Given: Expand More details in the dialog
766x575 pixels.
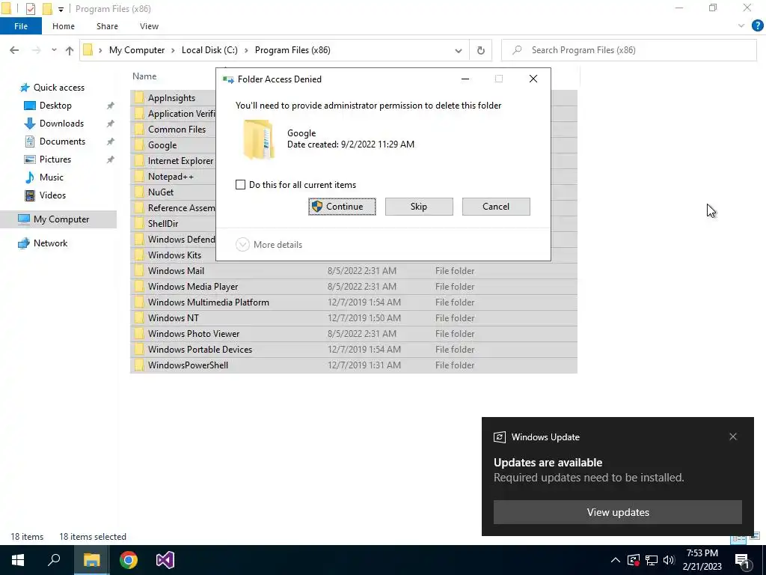Looking at the screenshot, I should [x=269, y=245].
